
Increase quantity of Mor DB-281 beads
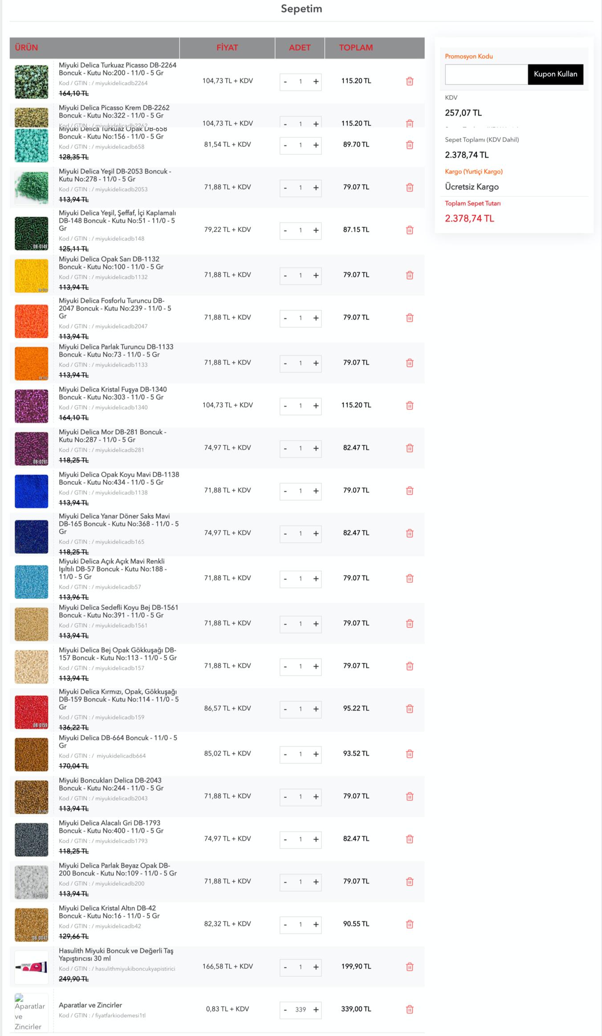pos(316,448)
